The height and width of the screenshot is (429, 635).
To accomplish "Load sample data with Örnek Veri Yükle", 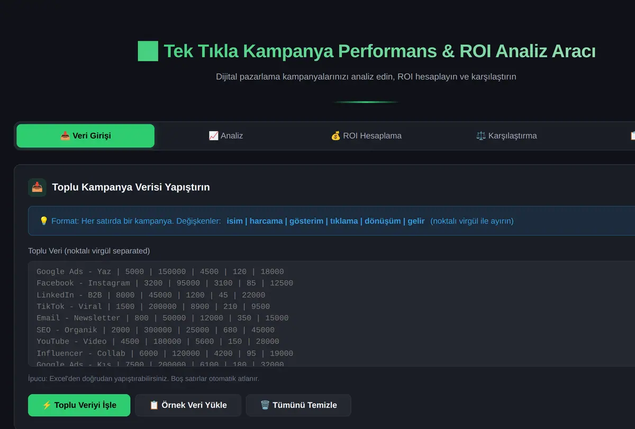I will (188, 405).
